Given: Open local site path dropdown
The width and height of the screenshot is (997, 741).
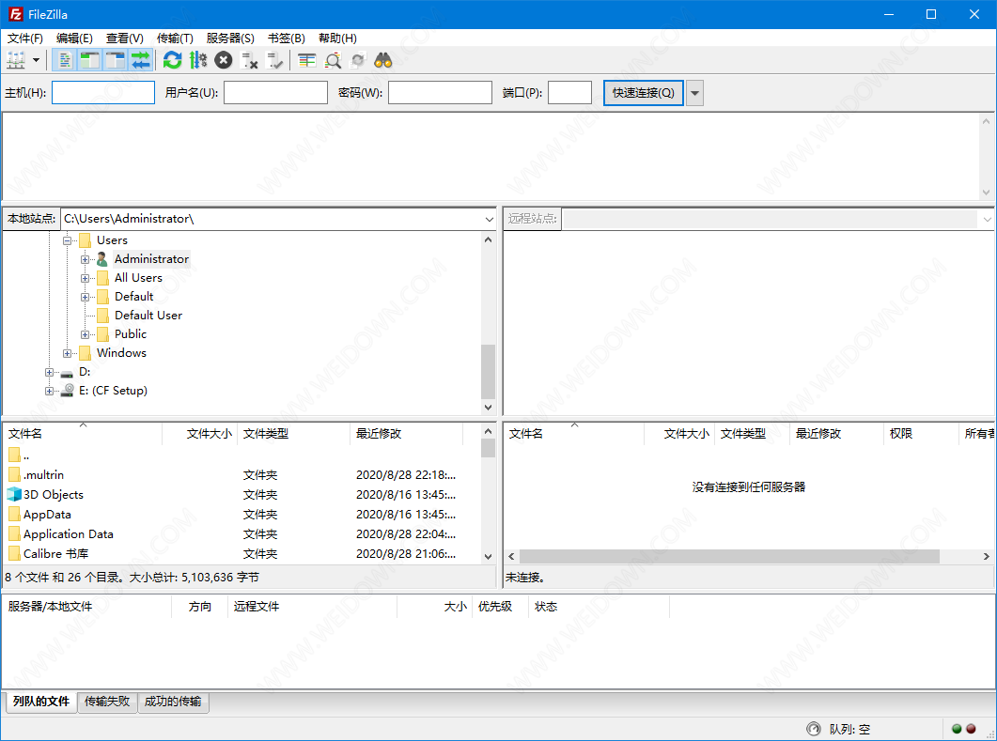Looking at the screenshot, I should [x=489, y=219].
